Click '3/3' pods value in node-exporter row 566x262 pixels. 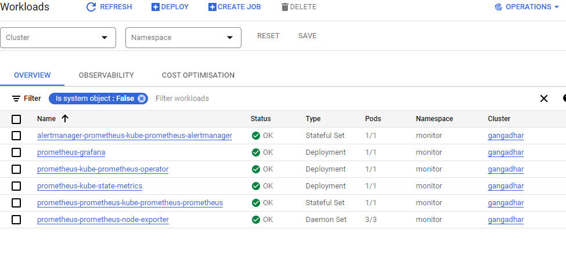pos(371,220)
